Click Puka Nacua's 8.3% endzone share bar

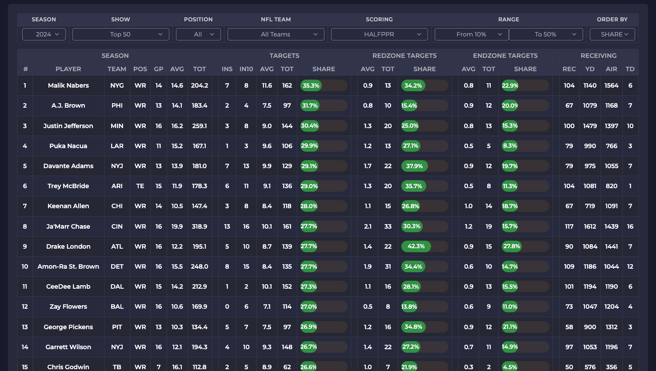(525, 146)
